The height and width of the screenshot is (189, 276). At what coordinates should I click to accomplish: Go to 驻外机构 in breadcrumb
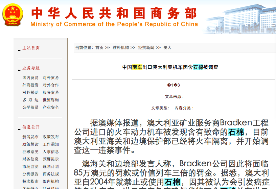(121, 48)
